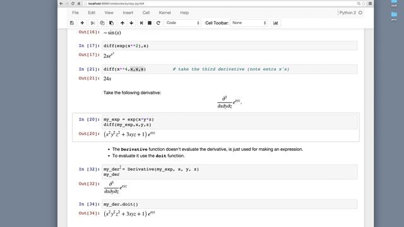Click the 'Cell Toolbar:' label
404x227 pixels.
pyautogui.click(x=217, y=23)
